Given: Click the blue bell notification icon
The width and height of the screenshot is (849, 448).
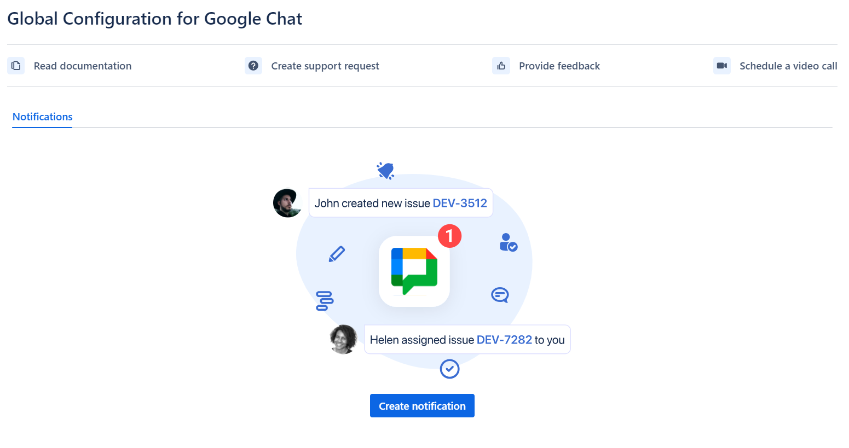Looking at the screenshot, I should point(386,171).
